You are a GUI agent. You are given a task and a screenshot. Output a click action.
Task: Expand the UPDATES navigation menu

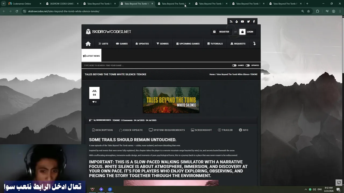point(142,44)
